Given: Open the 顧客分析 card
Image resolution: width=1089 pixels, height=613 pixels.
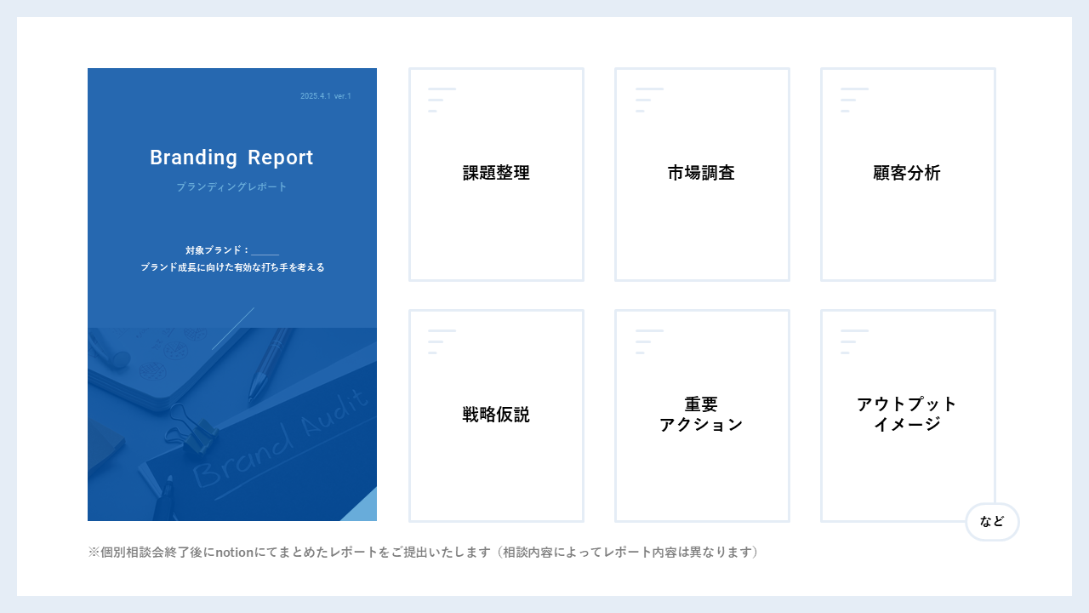Looking at the screenshot, I should pos(908,175).
